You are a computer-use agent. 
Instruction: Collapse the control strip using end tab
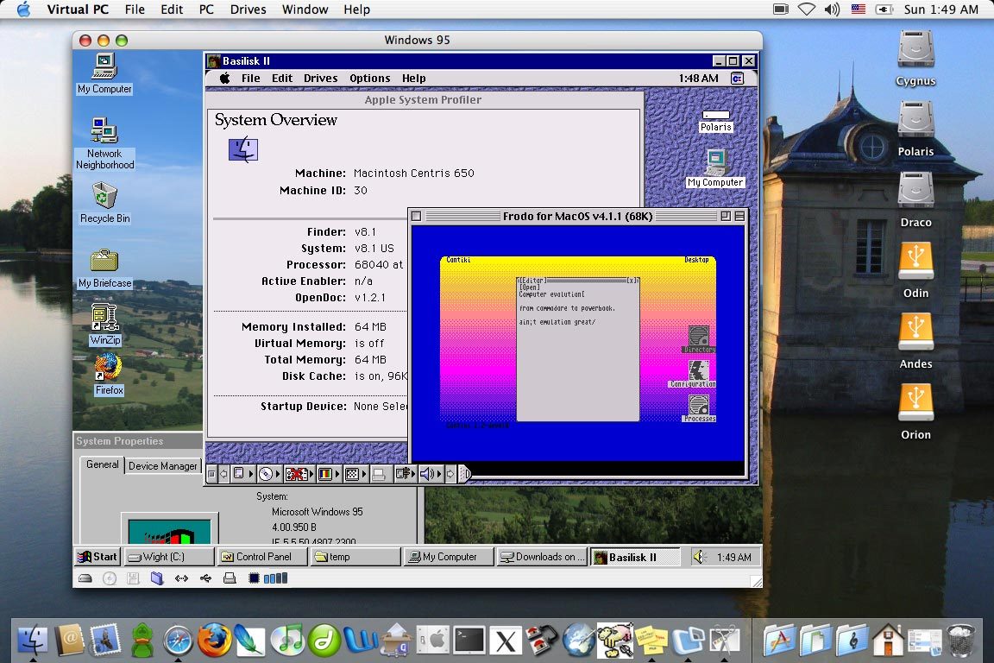click(465, 474)
